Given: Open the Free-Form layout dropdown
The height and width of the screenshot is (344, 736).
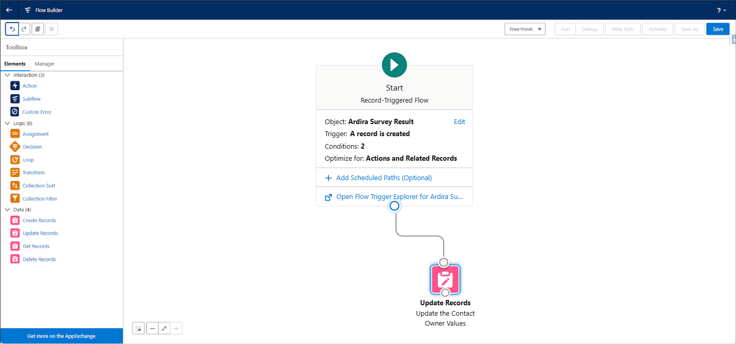Looking at the screenshot, I should (x=524, y=29).
